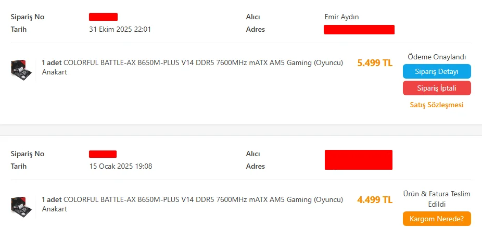Click motherboard thumbnail in the 15 Ocak order
Viewport: 482px width, 227px height.
21,205
